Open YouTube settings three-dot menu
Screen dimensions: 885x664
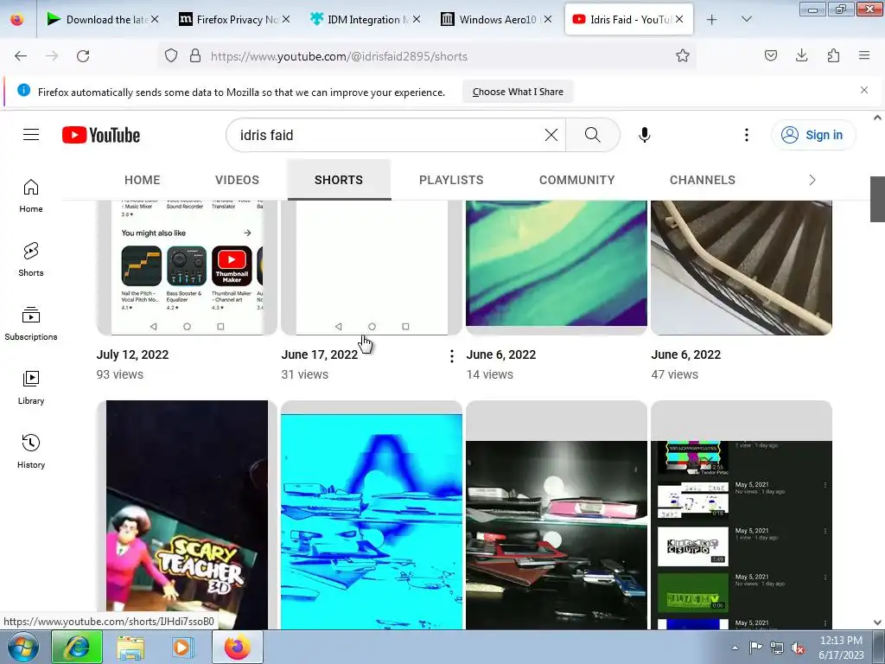[746, 135]
